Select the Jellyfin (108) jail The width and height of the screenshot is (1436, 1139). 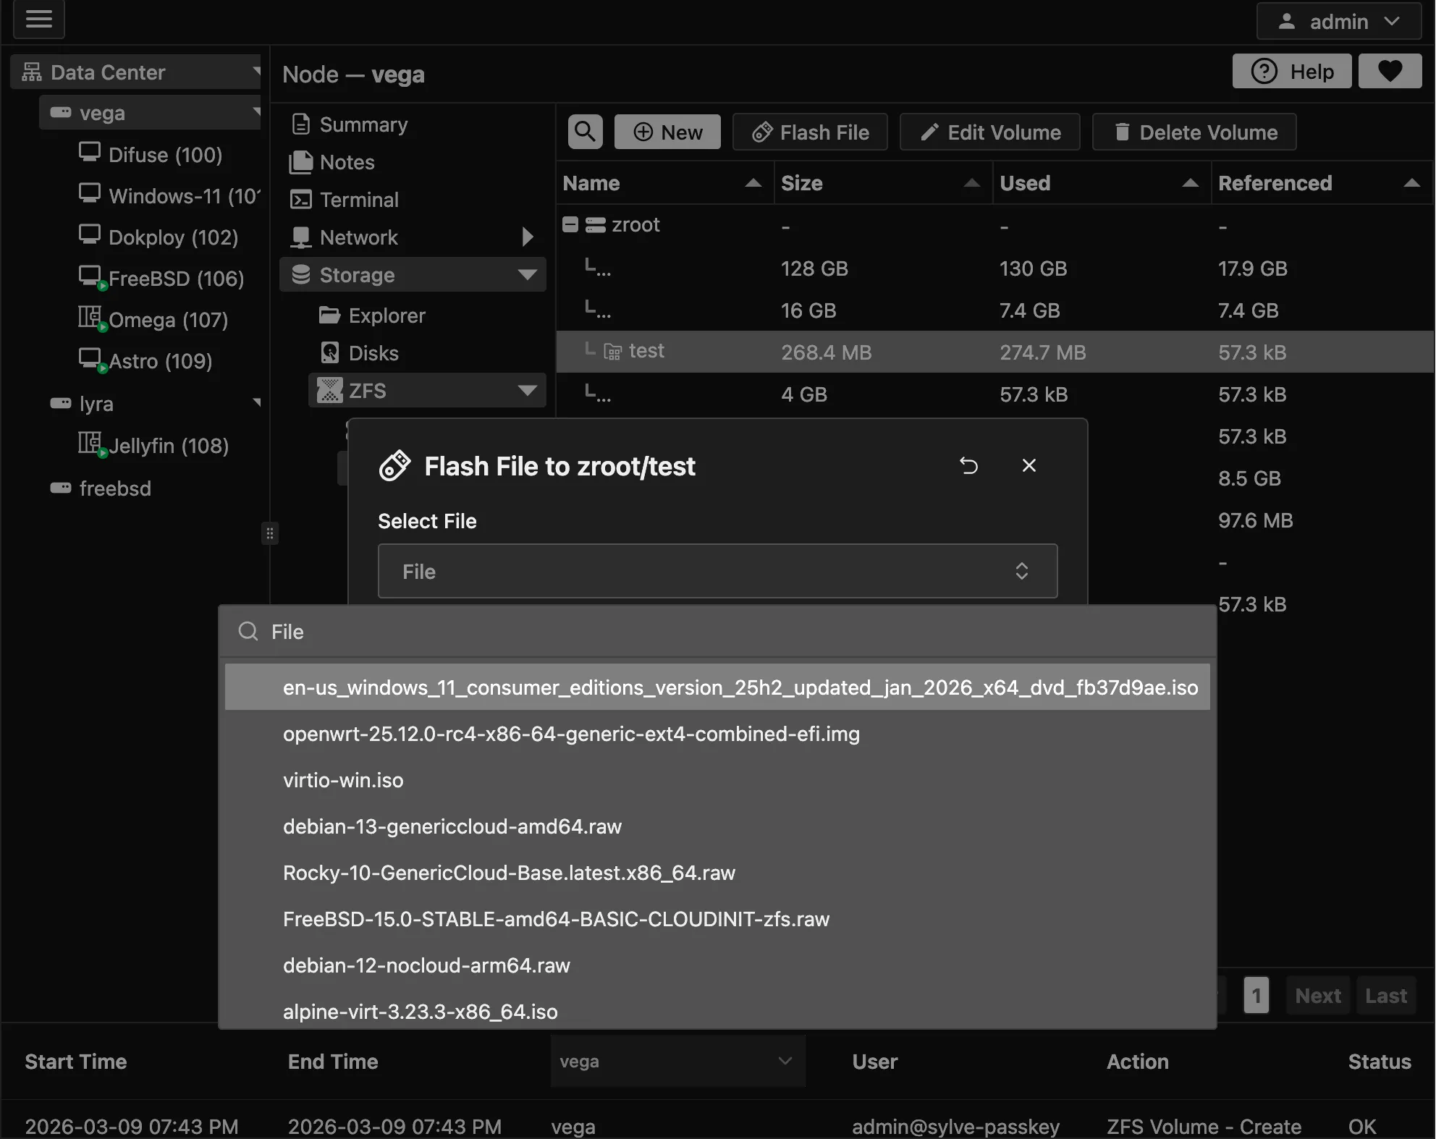pos(168,446)
